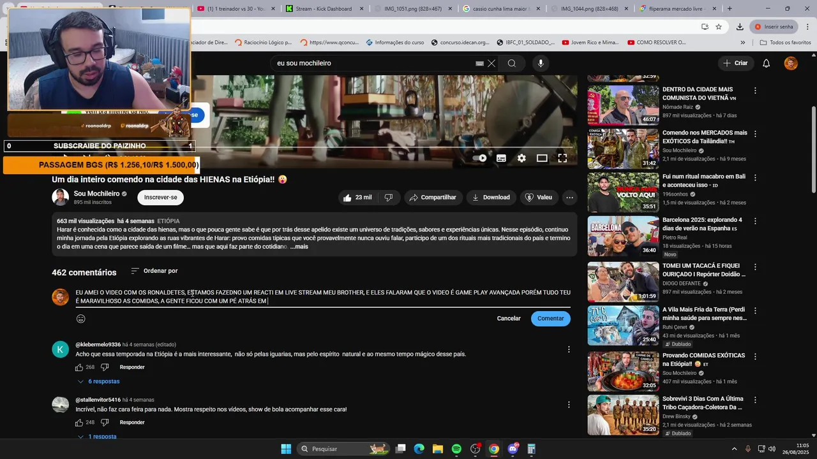Dislike stallenvitor5416's comment
The width and height of the screenshot is (817, 459).
[x=105, y=423]
